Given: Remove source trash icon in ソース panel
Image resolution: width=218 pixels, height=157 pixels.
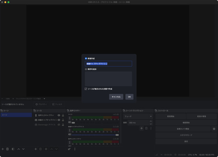Looking at the screenshot, I should 41,149.
